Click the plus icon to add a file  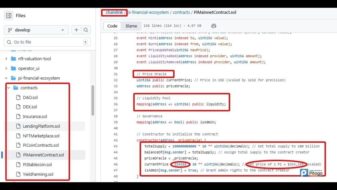pos(76,30)
